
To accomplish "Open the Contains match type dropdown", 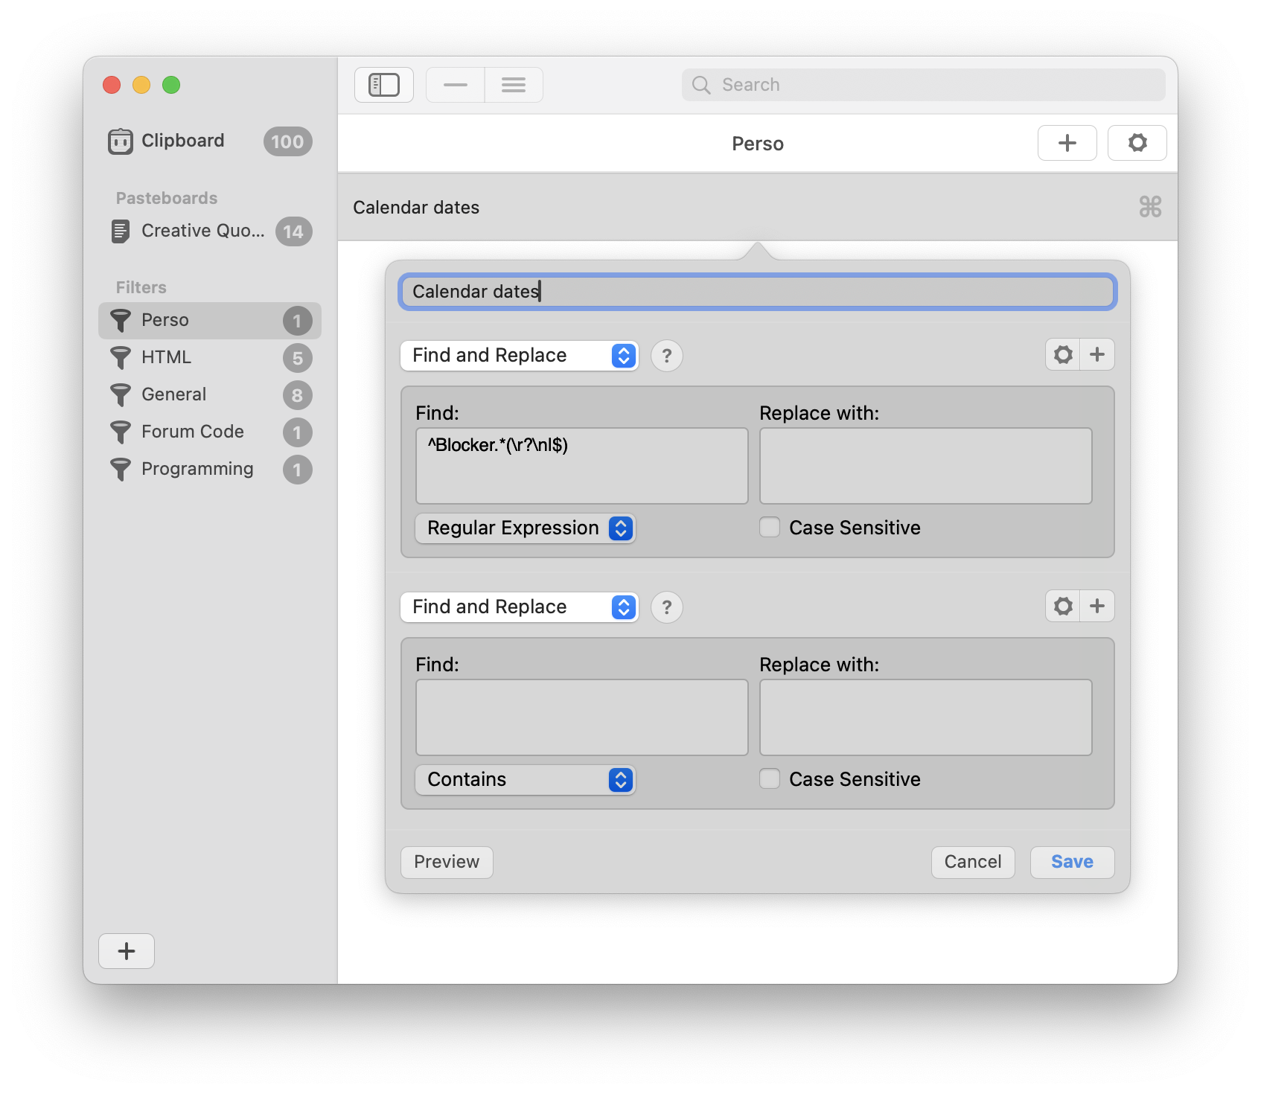I will tap(525, 780).
